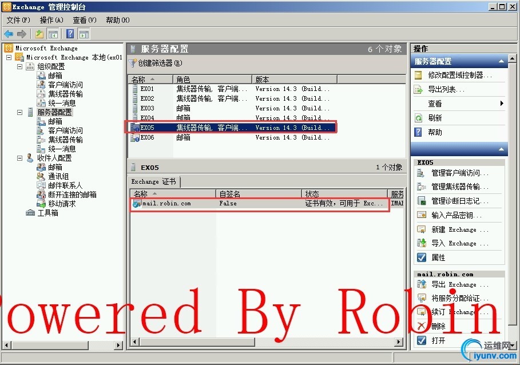Viewport: 520px width, 365px height.
Task: Collapse the 收件人配置 tree node
Action: 19,158
